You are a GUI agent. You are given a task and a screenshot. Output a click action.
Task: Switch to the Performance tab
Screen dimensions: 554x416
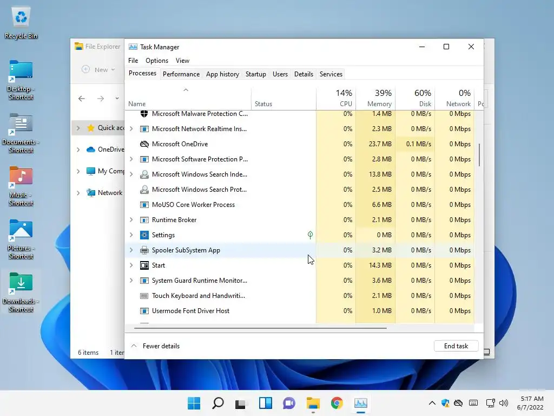[181, 74]
